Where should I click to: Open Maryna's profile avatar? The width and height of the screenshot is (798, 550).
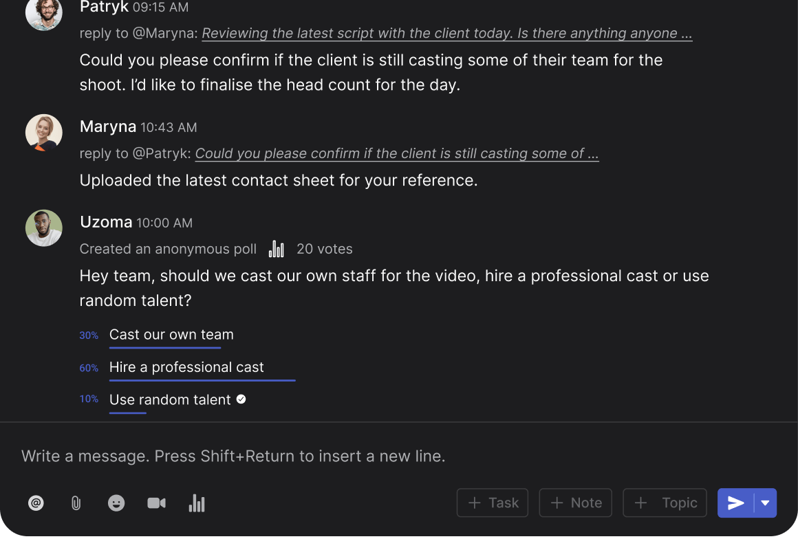pyautogui.click(x=43, y=132)
